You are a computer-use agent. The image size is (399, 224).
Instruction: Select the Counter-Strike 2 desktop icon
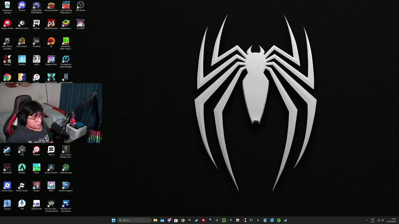pos(22,78)
